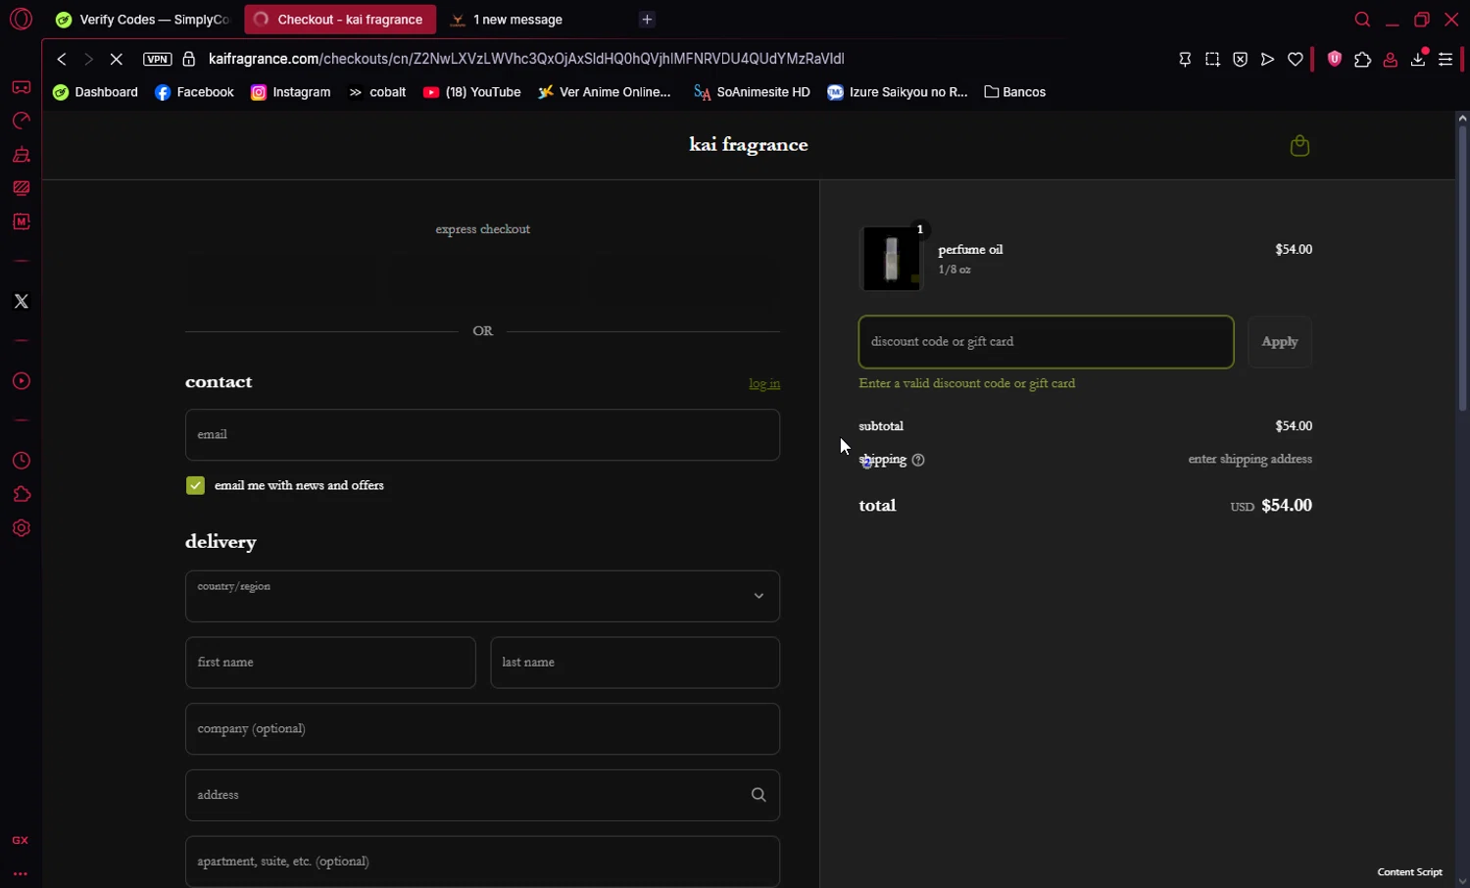Open extensions puzzle icon in toolbar
This screenshot has width=1470, height=888.
1362,59
